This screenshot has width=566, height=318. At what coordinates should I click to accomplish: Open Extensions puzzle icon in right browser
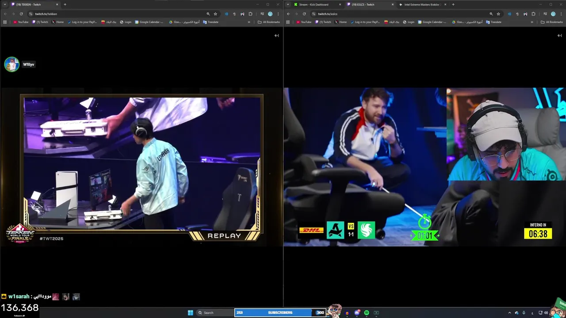[533, 14]
